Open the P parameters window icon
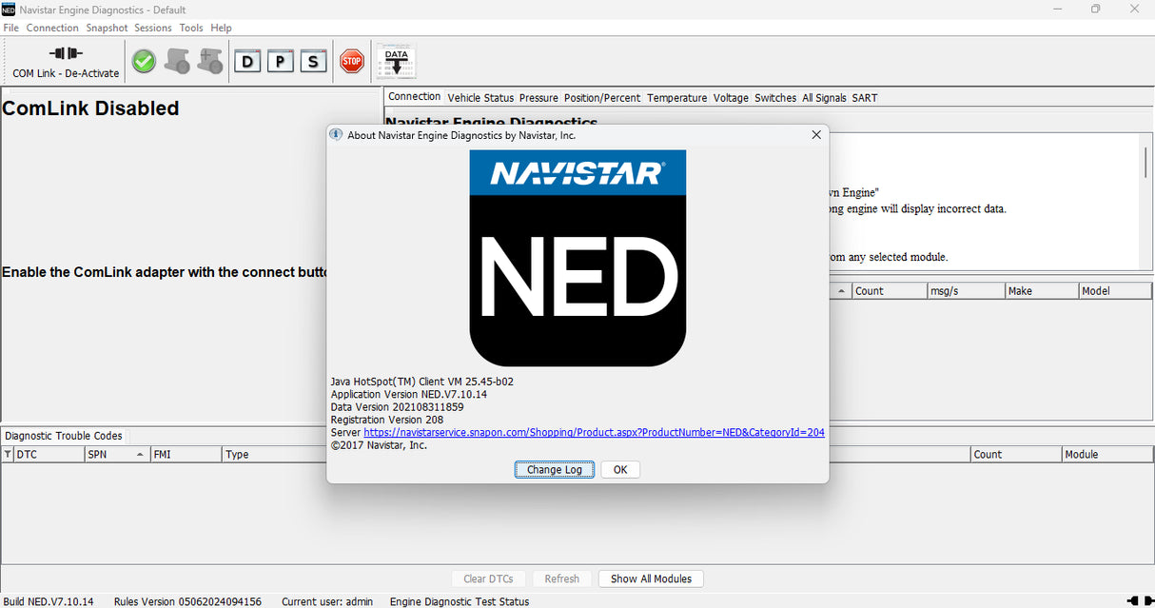Image resolution: width=1155 pixels, height=608 pixels. (x=280, y=61)
